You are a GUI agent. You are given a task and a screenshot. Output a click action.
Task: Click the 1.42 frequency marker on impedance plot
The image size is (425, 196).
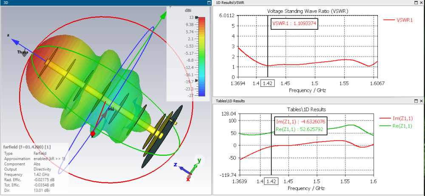coord(271,181)
